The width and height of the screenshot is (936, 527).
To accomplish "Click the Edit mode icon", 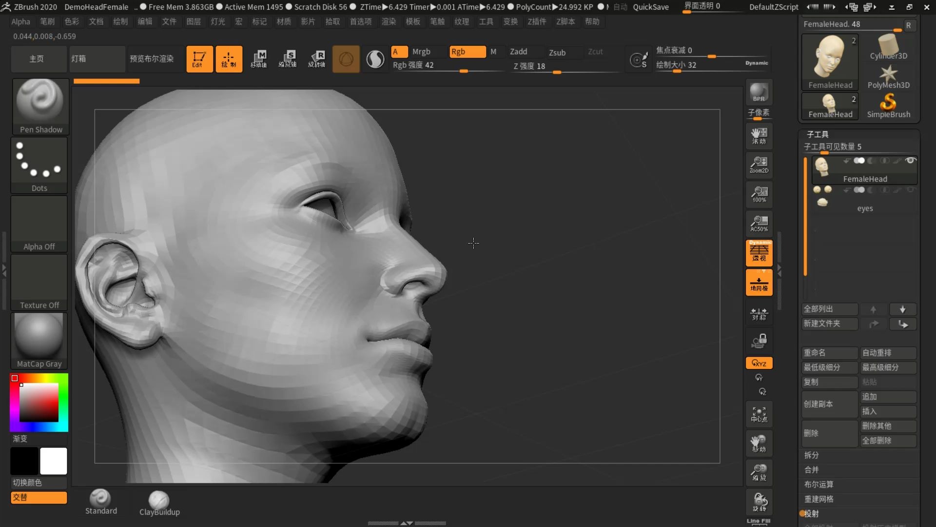I will [x=199, y=59].
